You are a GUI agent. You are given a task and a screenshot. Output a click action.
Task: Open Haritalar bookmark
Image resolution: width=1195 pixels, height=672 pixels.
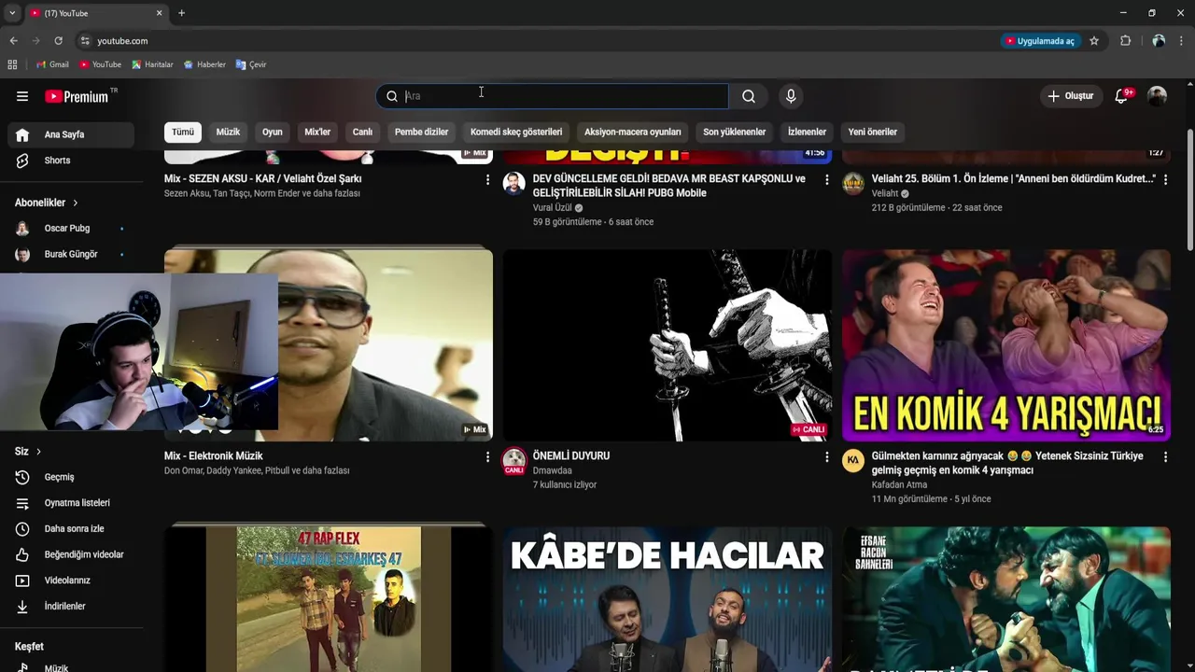[152, 64]
